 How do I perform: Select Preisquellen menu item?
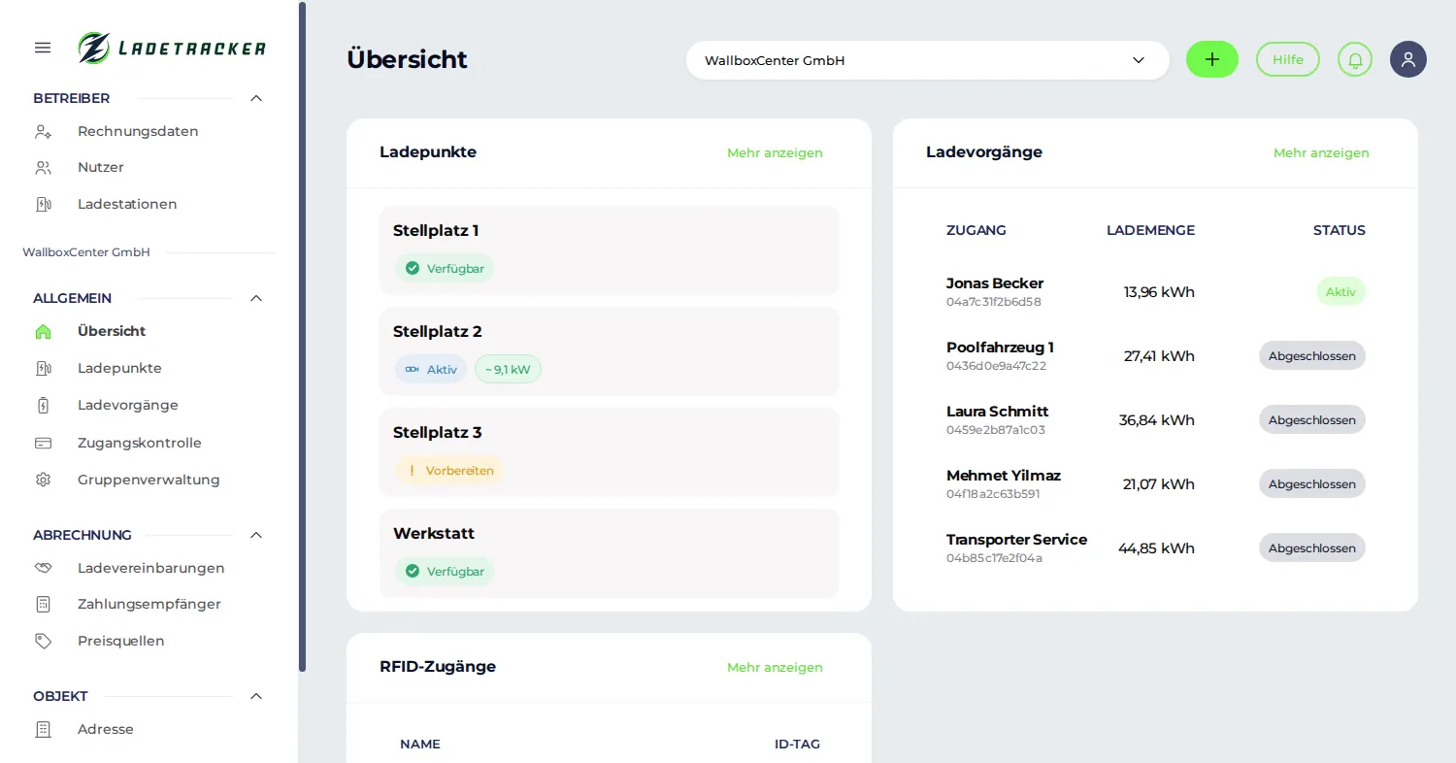pos(121,641)
